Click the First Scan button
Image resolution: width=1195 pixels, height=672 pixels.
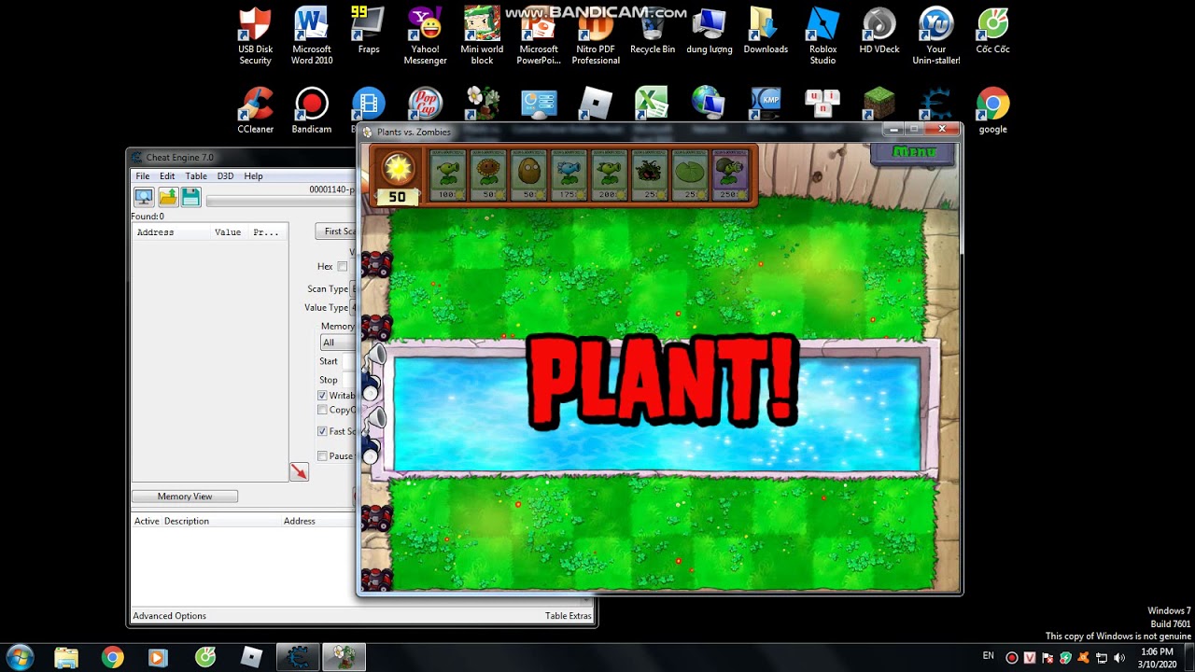click(x=337, y=231)
